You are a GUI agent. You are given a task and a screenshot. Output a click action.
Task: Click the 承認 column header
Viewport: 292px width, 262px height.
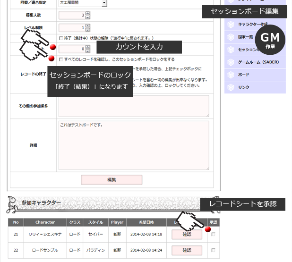click(214, 222)
